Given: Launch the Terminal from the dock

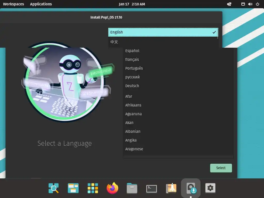Looking at the screenshot, I should (152, 189).
